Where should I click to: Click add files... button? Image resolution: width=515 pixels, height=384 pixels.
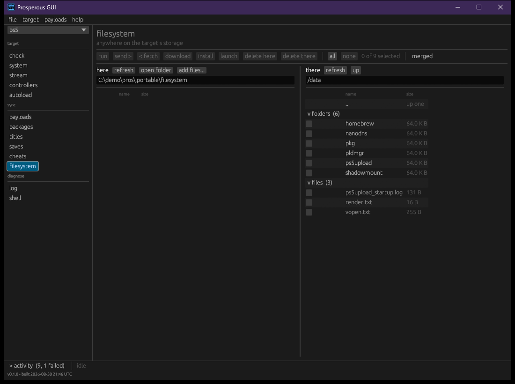[x=191, y=70]
